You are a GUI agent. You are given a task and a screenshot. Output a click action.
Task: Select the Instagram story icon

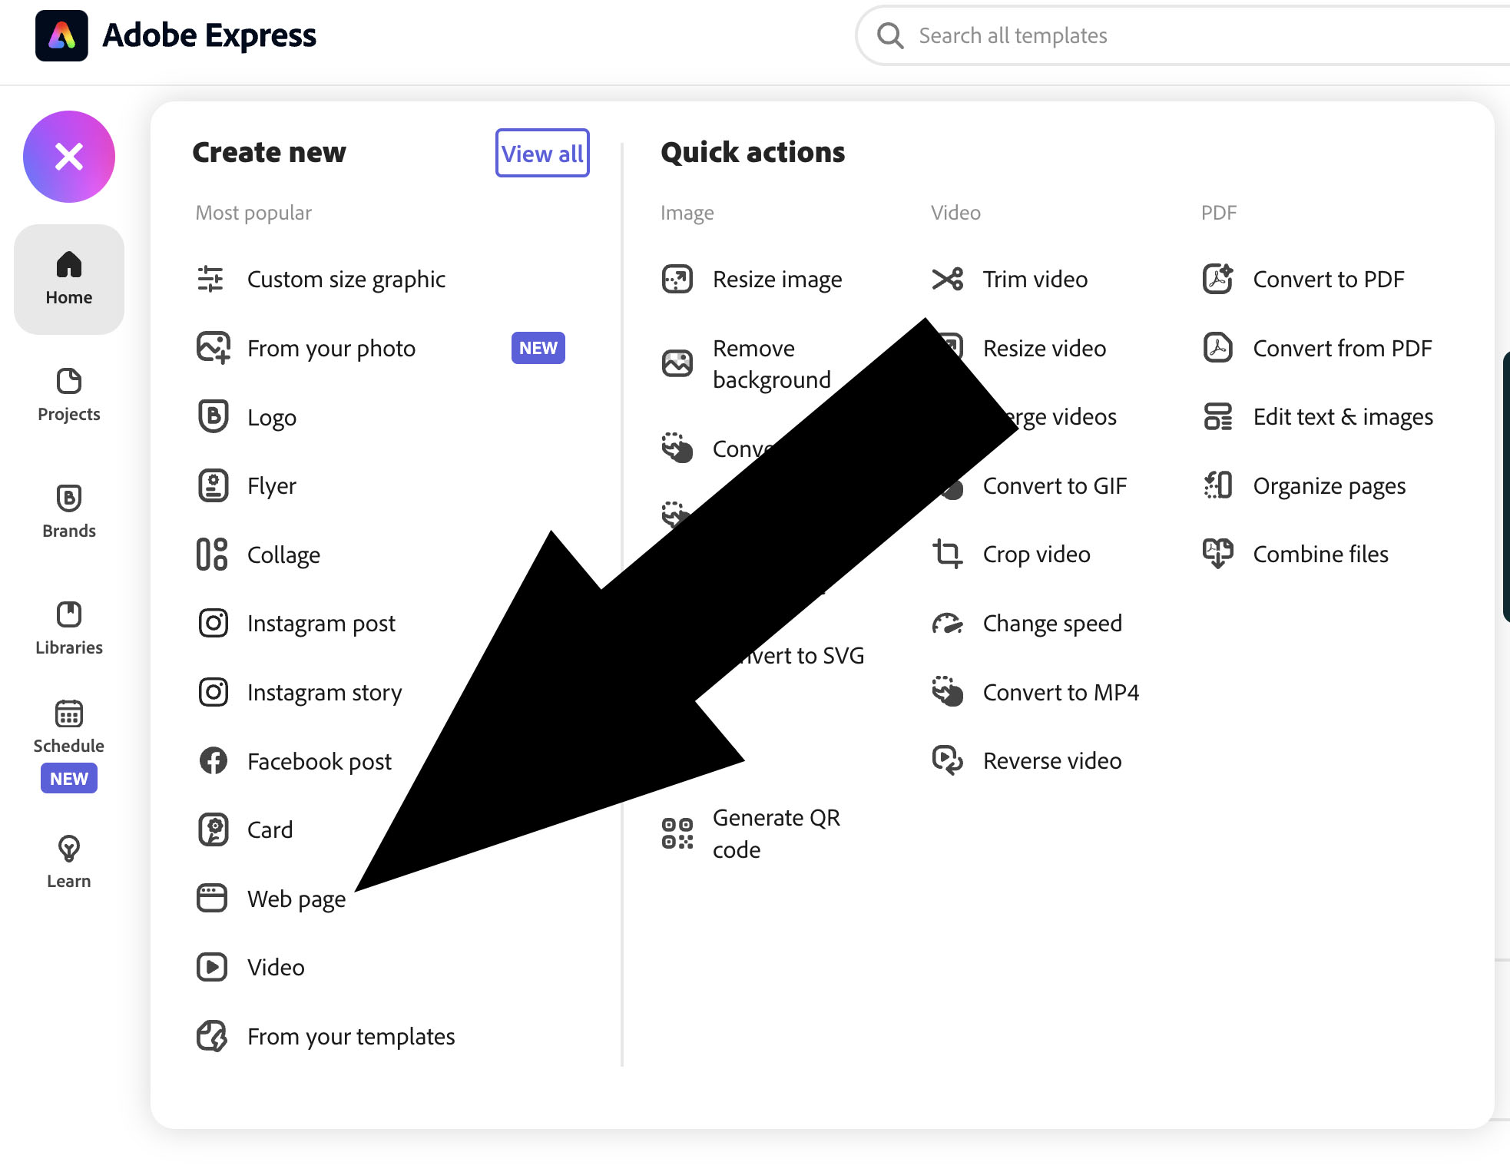[x=214, y=692]
